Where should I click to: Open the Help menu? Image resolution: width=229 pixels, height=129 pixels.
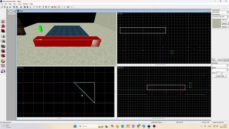31,4
